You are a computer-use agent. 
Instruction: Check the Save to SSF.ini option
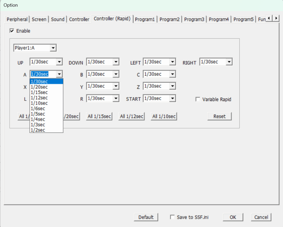coord(172,217)
